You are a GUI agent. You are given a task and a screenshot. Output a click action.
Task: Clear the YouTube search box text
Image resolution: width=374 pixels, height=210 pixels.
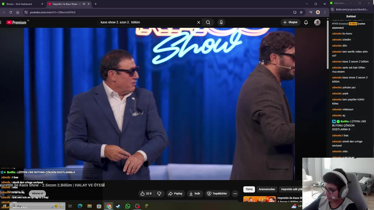(x=199, y=22)
